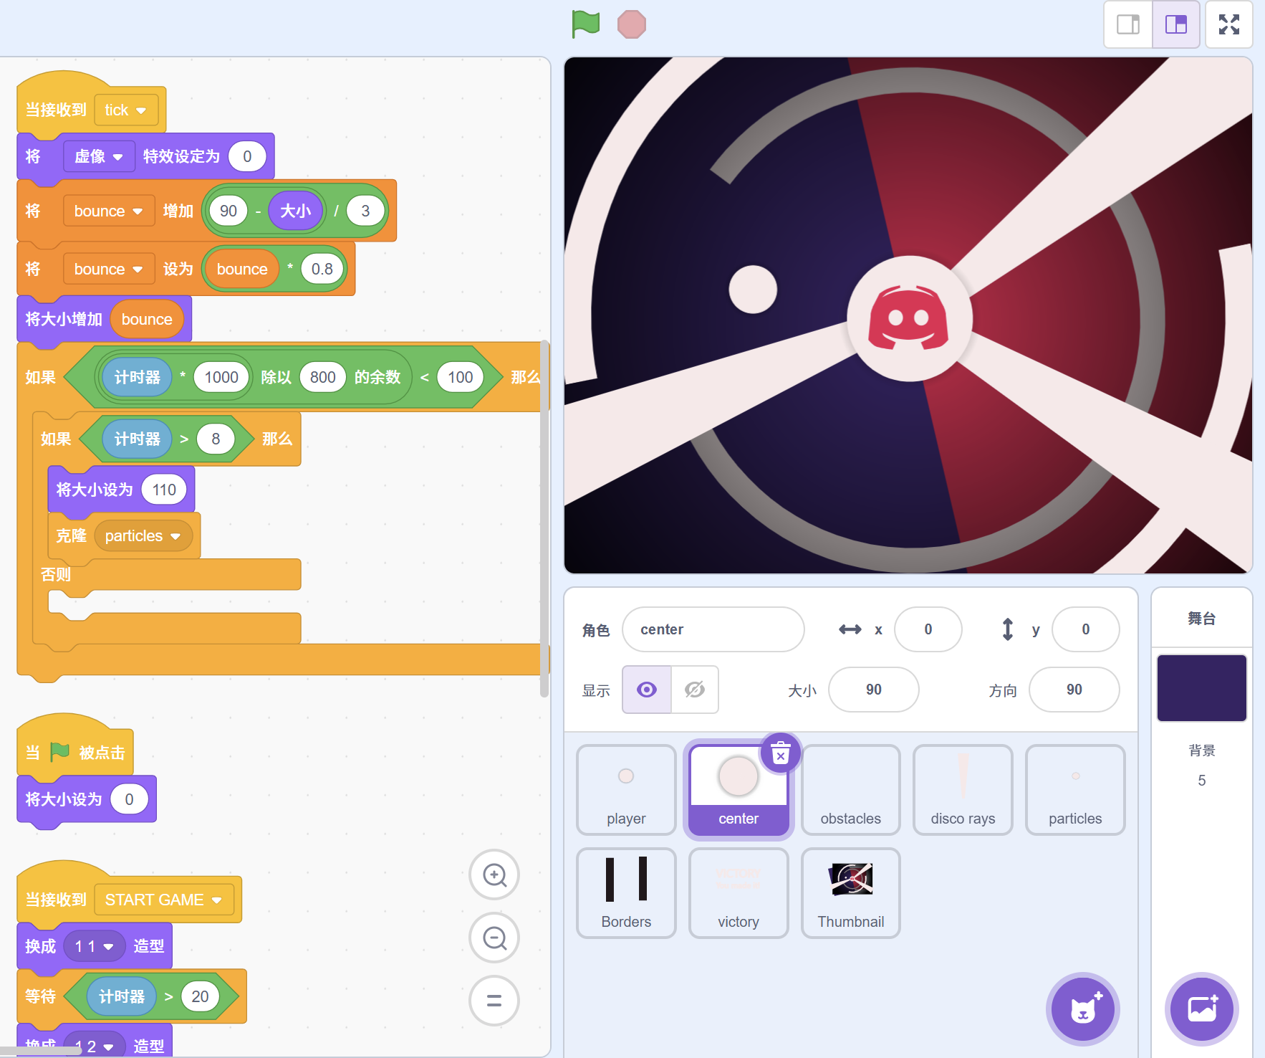Select the Thumbnail sprite

pyautogui.click(x=850, y=893)
